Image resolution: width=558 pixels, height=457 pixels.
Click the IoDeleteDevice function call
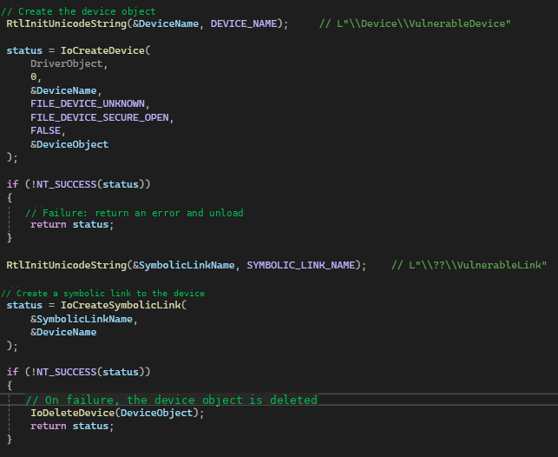pyautogui.click(x=72, y=413)
